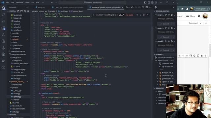Click the Untitled Workspace command center field
Viewport: 211px width, 118px height.
[92, 3]
